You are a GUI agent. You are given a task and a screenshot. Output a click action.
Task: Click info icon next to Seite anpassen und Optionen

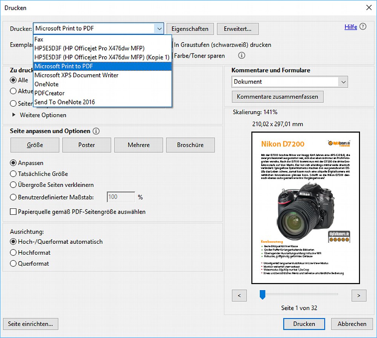[x=96, y=131]
